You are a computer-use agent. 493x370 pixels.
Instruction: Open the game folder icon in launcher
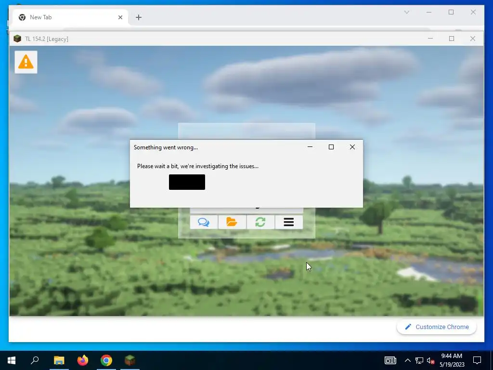pos(232,222)
